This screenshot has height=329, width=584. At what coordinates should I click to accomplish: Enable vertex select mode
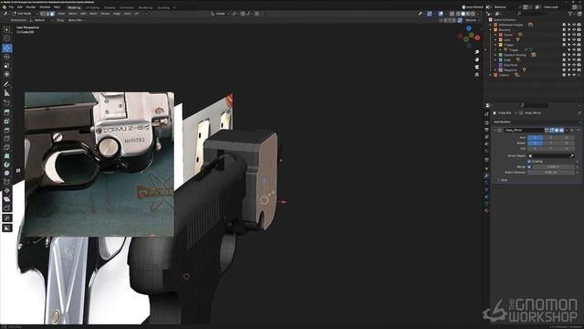(42, 14)
